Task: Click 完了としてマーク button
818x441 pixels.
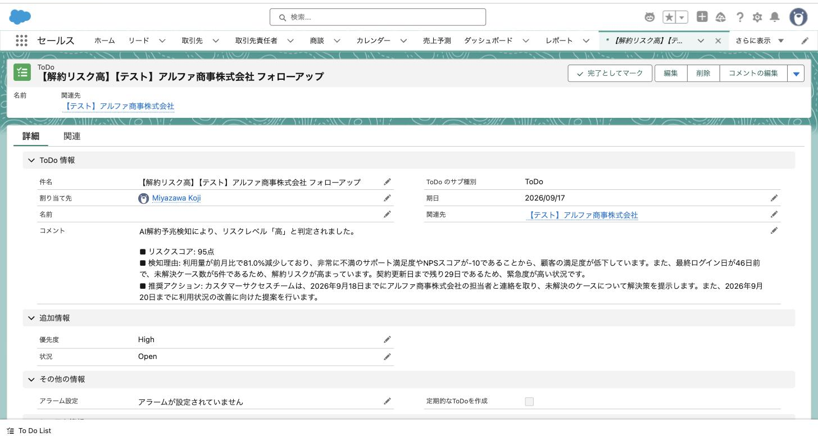Action: point(610,73)
